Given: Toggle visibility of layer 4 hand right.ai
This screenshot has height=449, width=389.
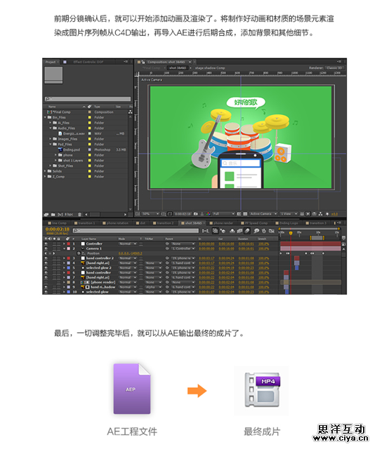Looking at the screenshot, I should tap(46, 263).
